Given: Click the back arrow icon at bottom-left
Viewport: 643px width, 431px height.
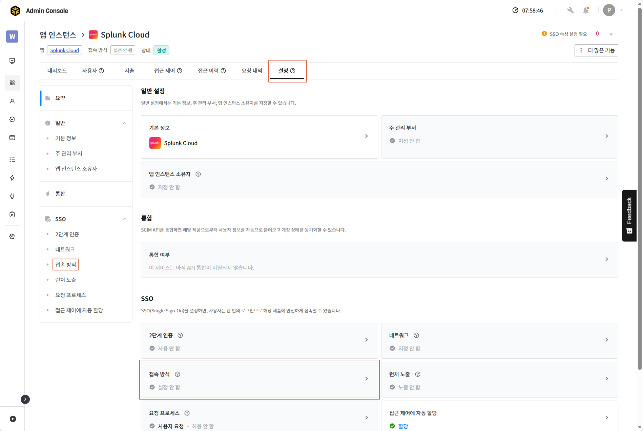Looking at the screenshot, I should point(13,419).
